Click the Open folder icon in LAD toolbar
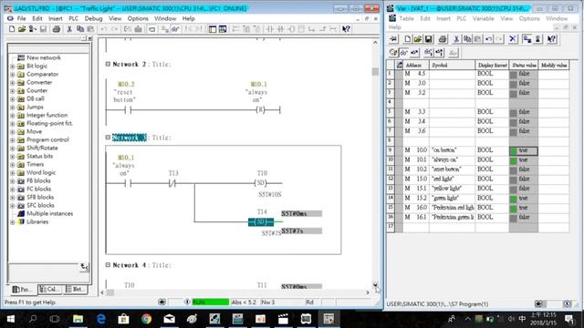Image resolution: width=584 pixels, height=328 pixels. 22,29
